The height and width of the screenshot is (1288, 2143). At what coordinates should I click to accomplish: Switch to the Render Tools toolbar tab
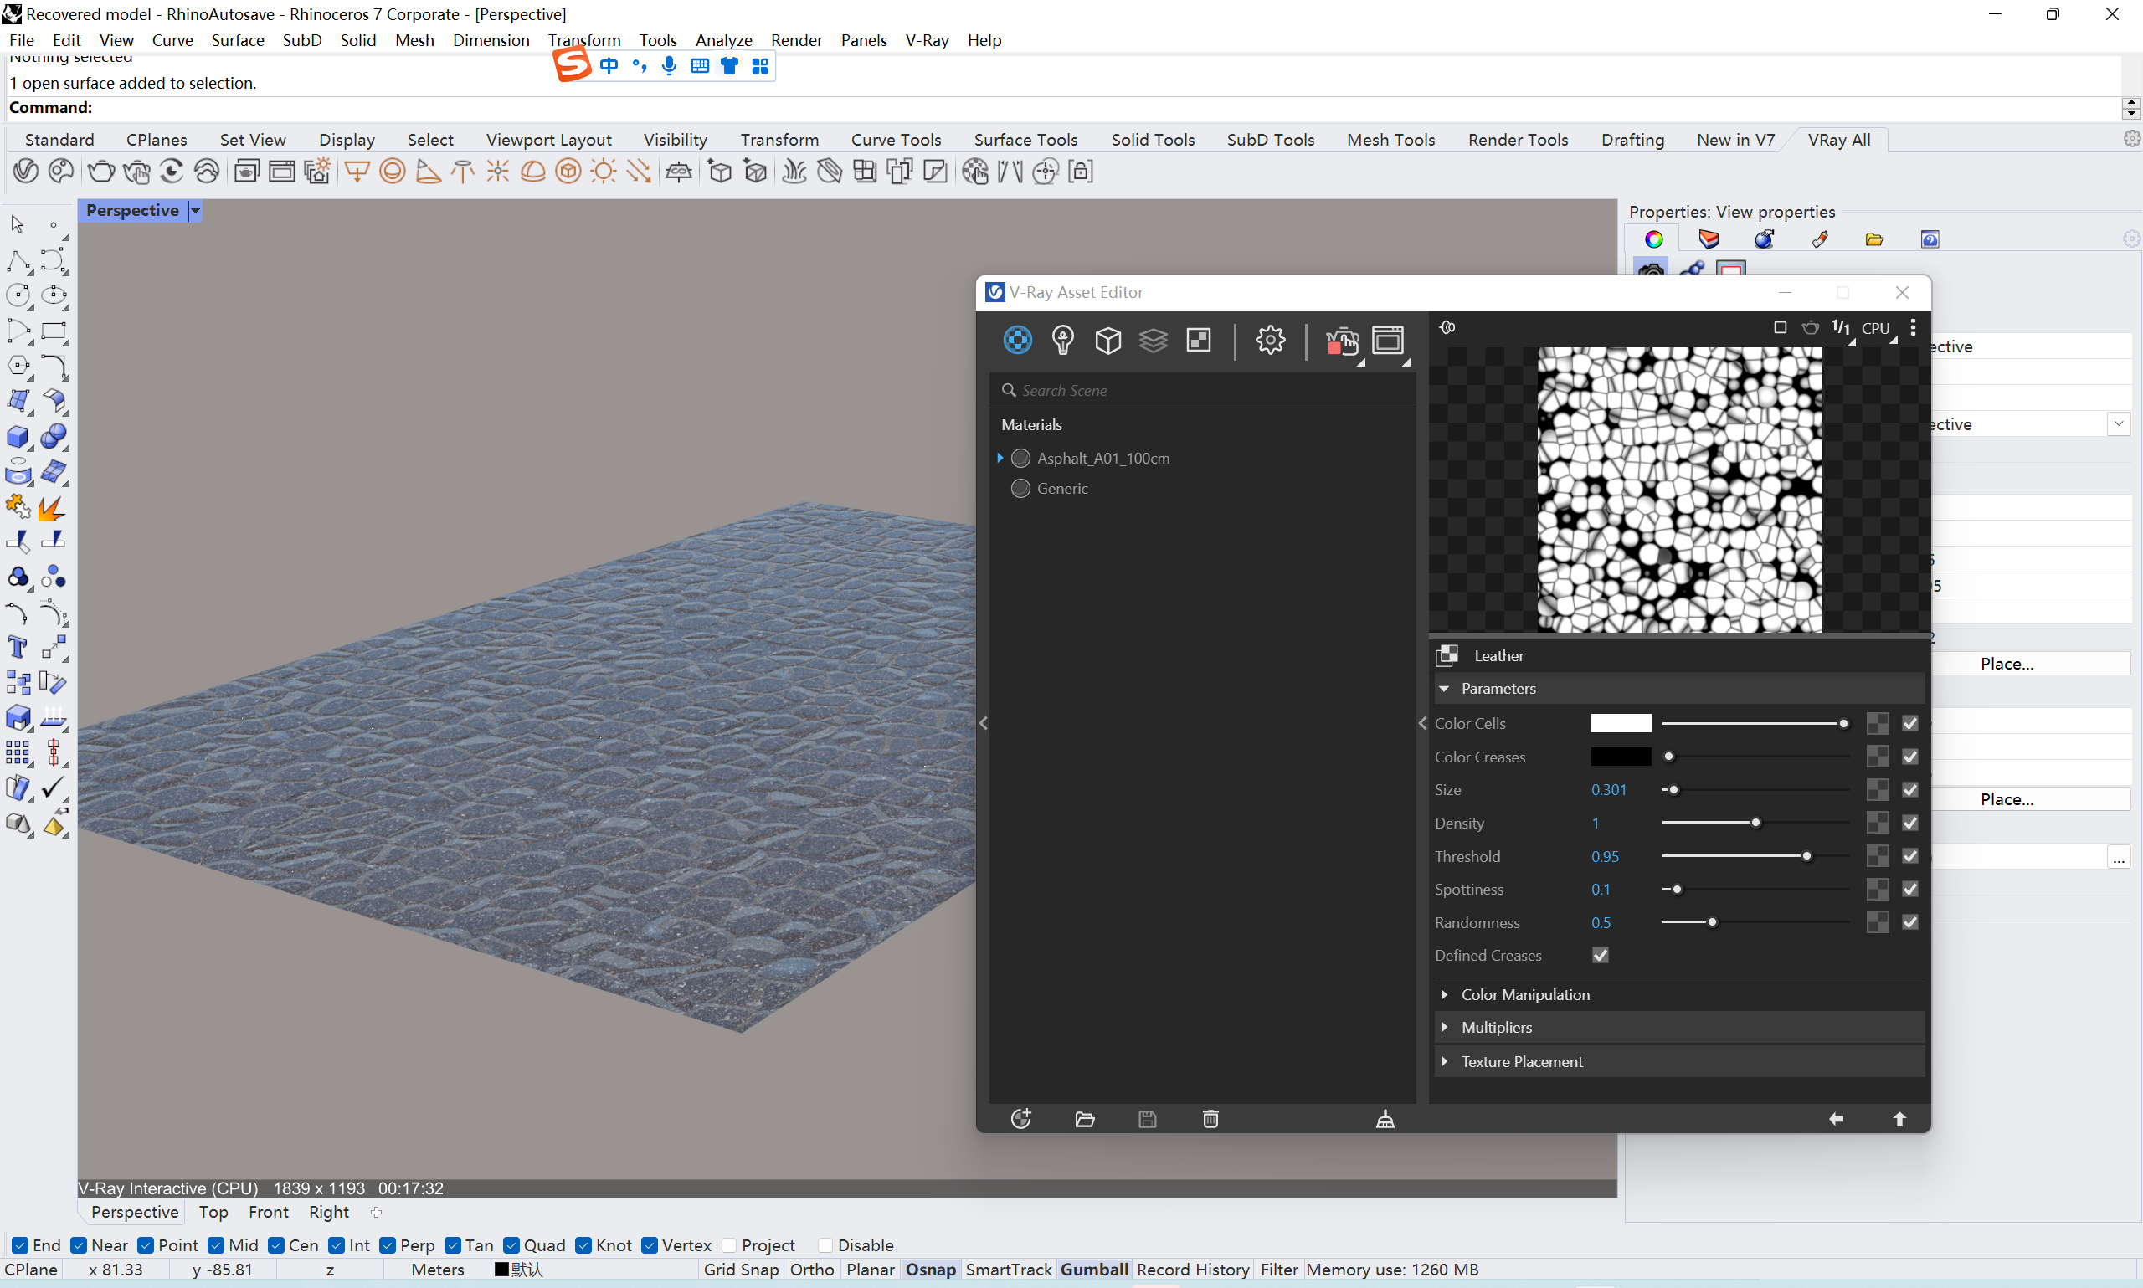[1517, 140]
